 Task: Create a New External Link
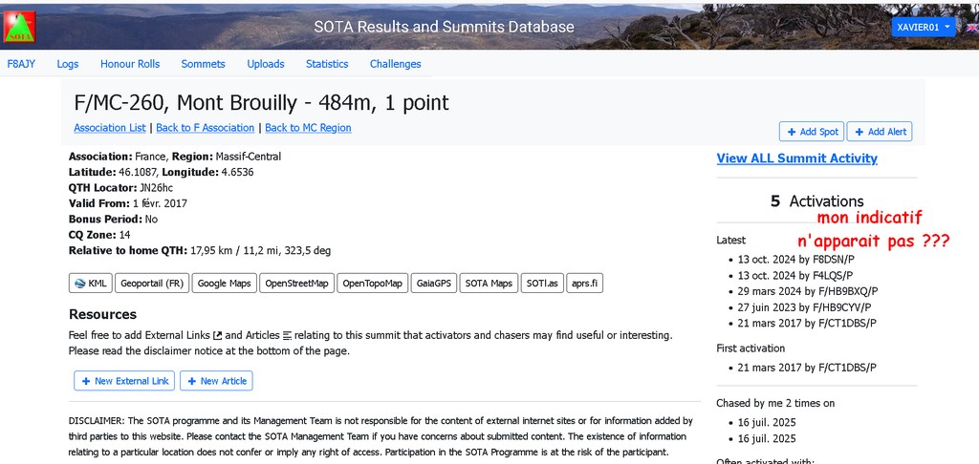pyautogui.click(x=124, y=381)
